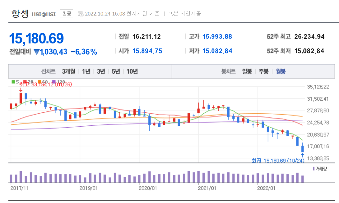
Task: Click the 31,502.41 y-axis price label
Action: pos(318,99)
